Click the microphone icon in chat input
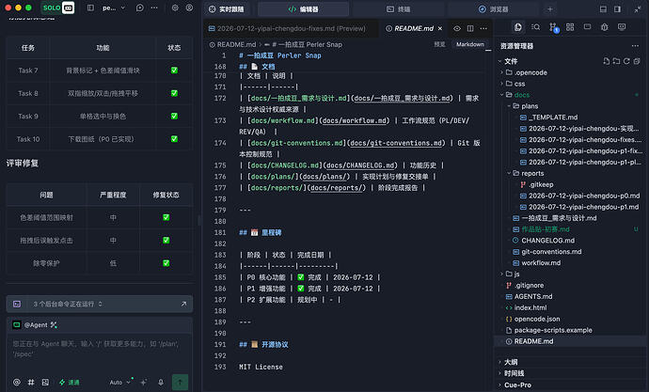Image resolution: width=649 pixels, height=392 pixels. tap(161, 382)
